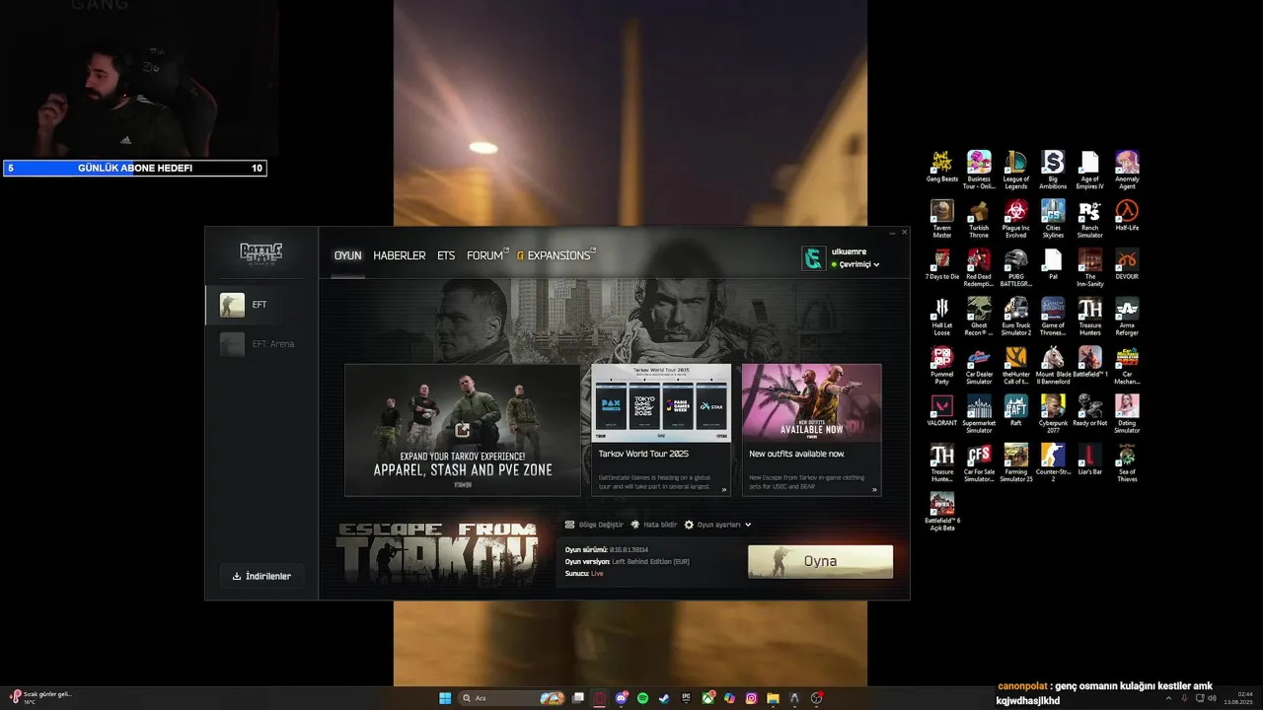Open the Apparel, Stash and PVE Zone banner
1263x710 pixels.
tap(463, 430)
